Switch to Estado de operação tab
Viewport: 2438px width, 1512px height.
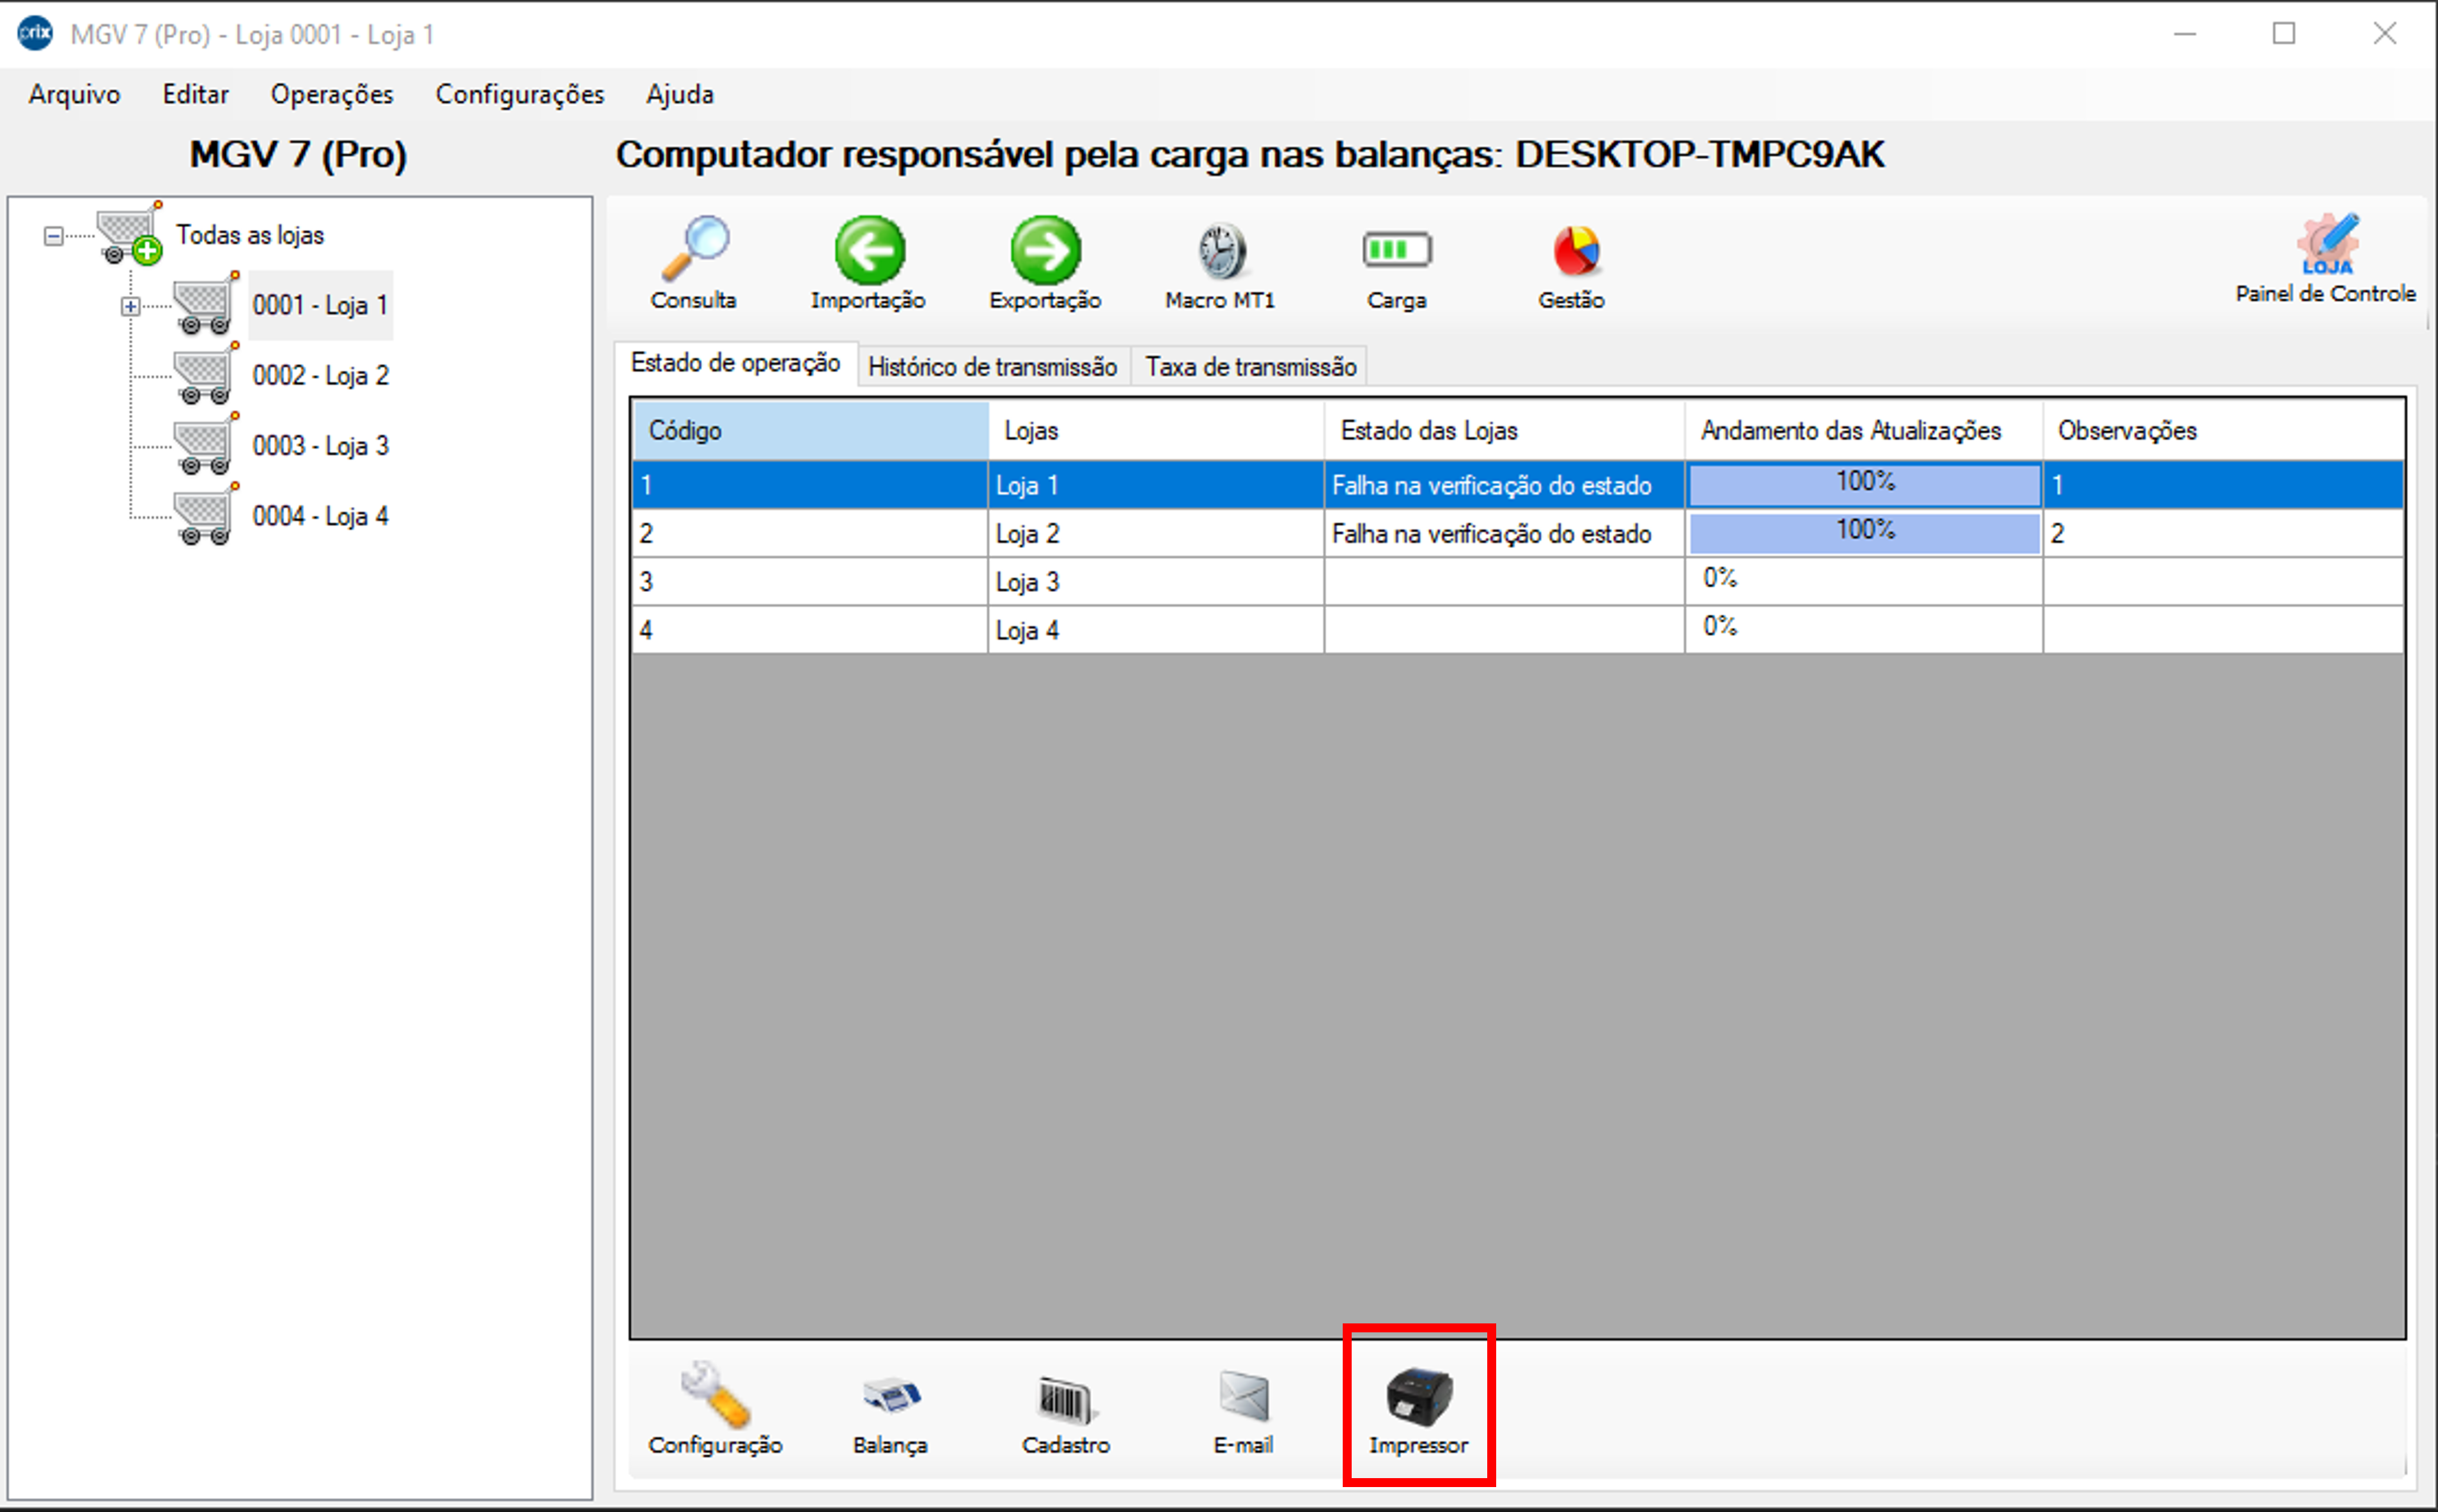coord(735,363)
